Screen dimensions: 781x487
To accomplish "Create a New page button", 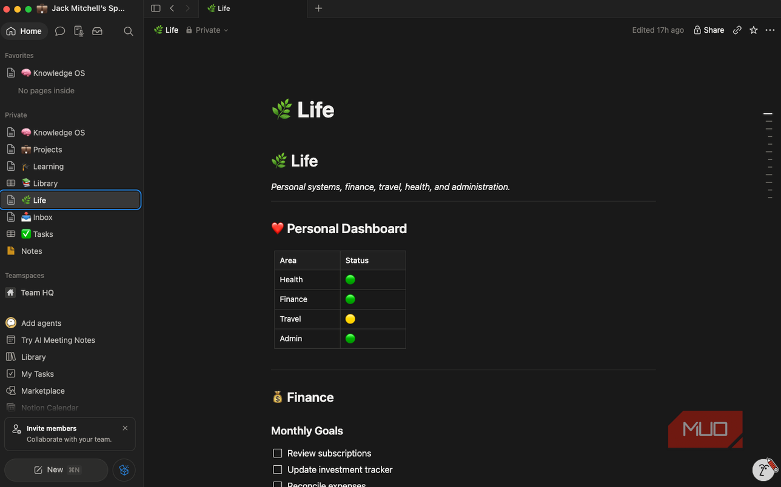I will coord(56,469).
